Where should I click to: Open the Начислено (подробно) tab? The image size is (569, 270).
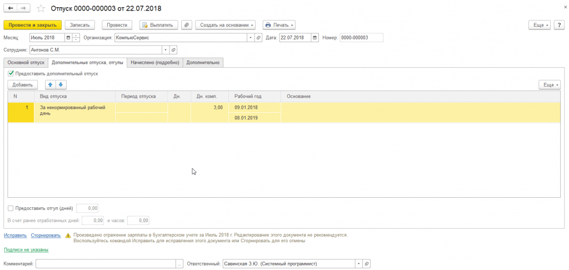156,62
